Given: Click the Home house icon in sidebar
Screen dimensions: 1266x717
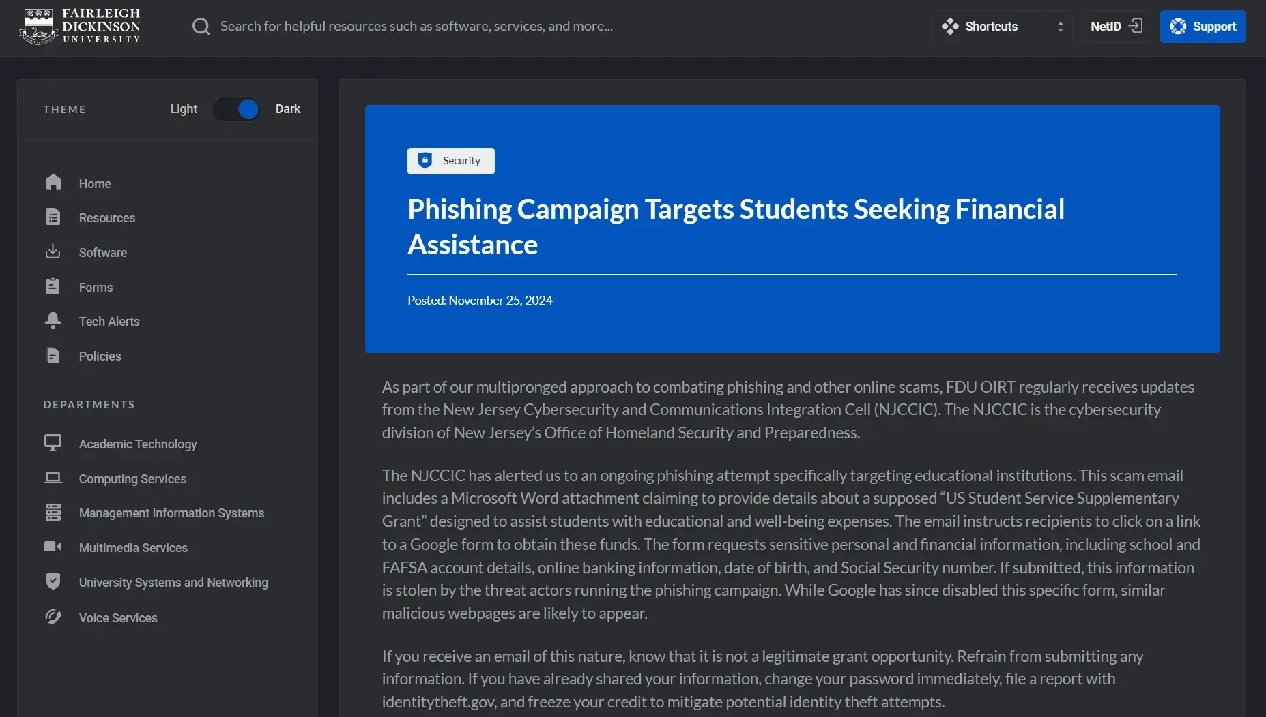Looking at the screenshot, I should pos(53,183).
